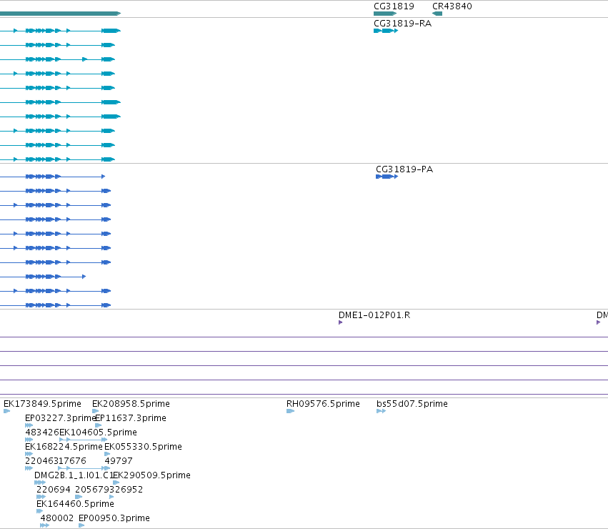Screen dimensions: 608x529
Task: Select the CG31819 gene feature label
Action: click(x=394, y=6)
